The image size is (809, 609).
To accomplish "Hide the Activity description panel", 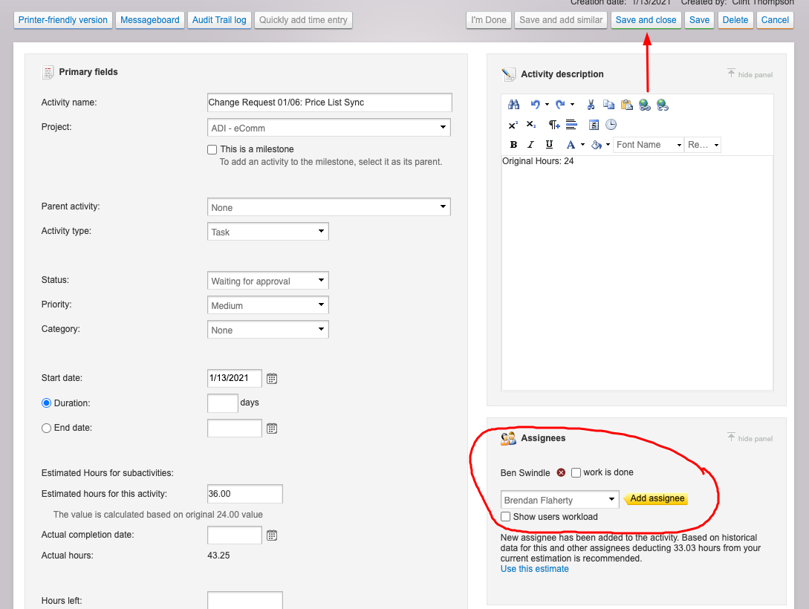I will [x=750, y=74].
